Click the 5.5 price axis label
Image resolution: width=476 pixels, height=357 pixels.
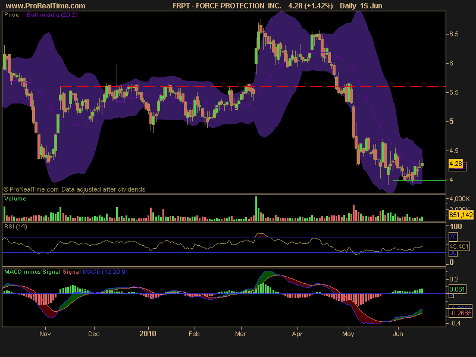(454, 92)
